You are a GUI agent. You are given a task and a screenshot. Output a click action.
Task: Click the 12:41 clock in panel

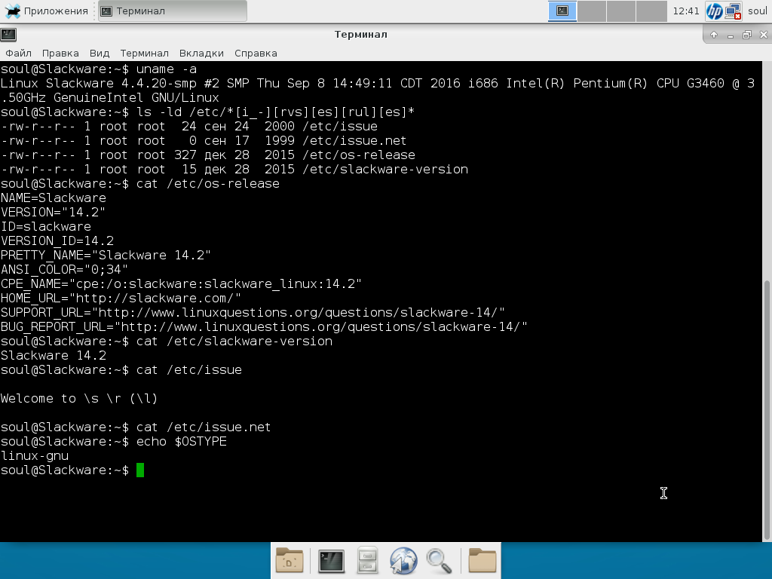[686, 11]
